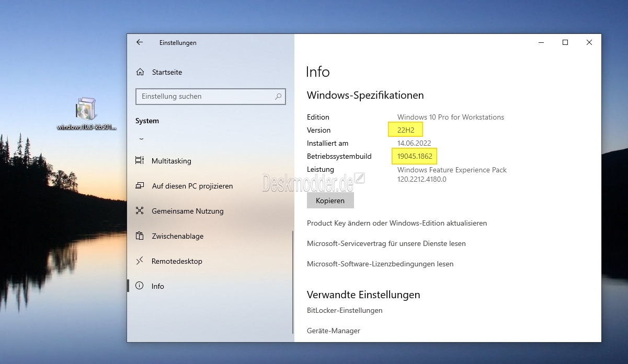The width and height of the screenshot is (628, 364).
Task: Open 'Product Key ändern oder Windows-Edition aktualisieren' link
Action: tap(397, 223)
